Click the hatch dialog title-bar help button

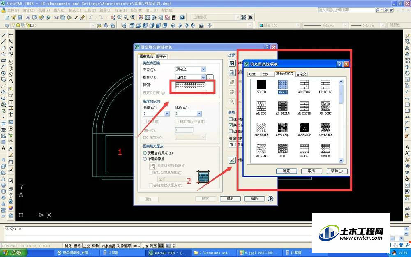[x=267, y=47]
